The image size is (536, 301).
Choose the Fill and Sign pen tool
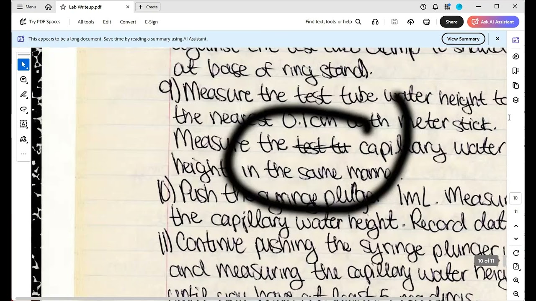point(23,139)
